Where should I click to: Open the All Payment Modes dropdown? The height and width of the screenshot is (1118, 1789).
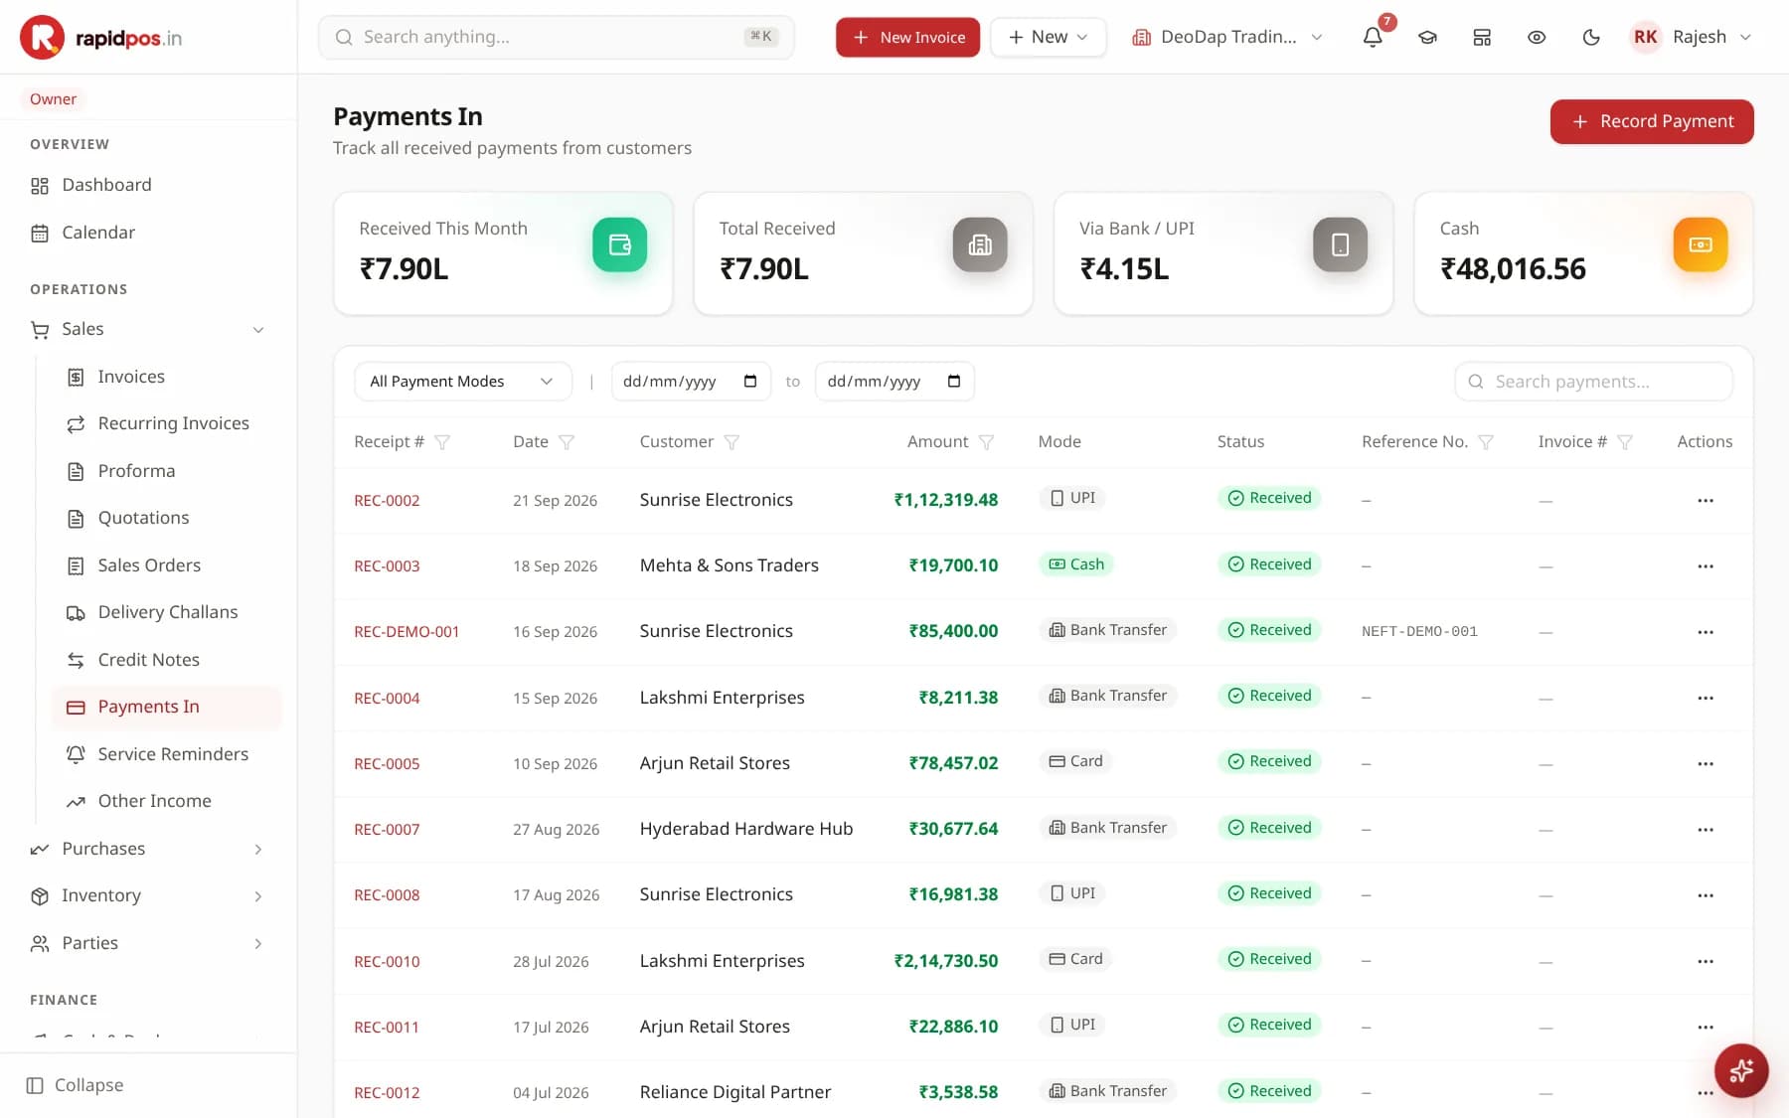[463, 382]
